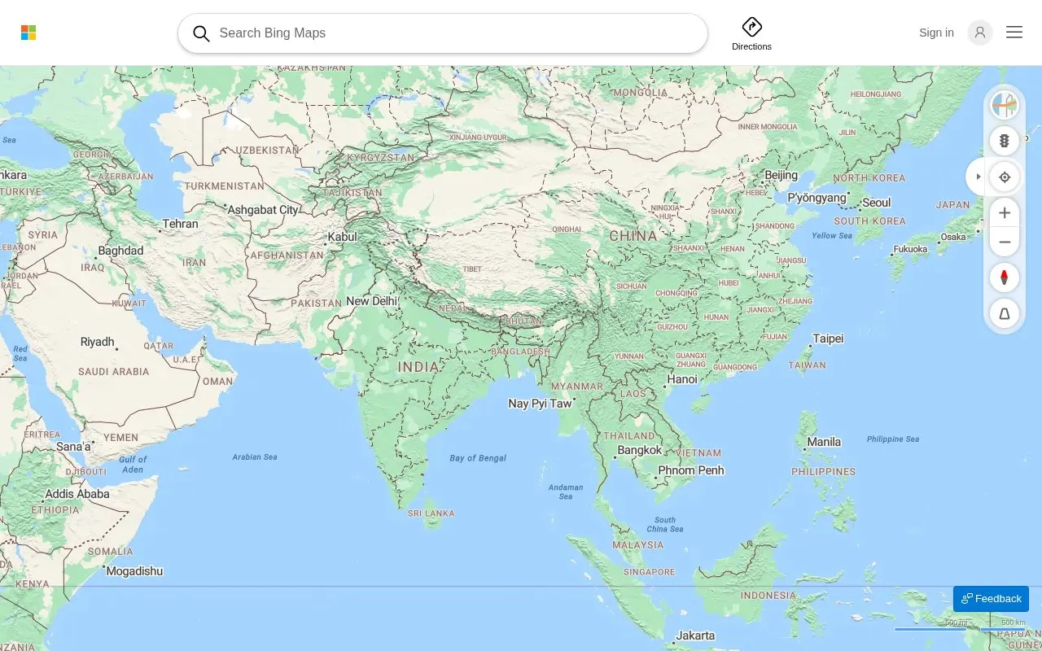Viewport: 1042px width, 651px height.
Task: Click the Microsoft logo icon
Action: coord(28,33)
